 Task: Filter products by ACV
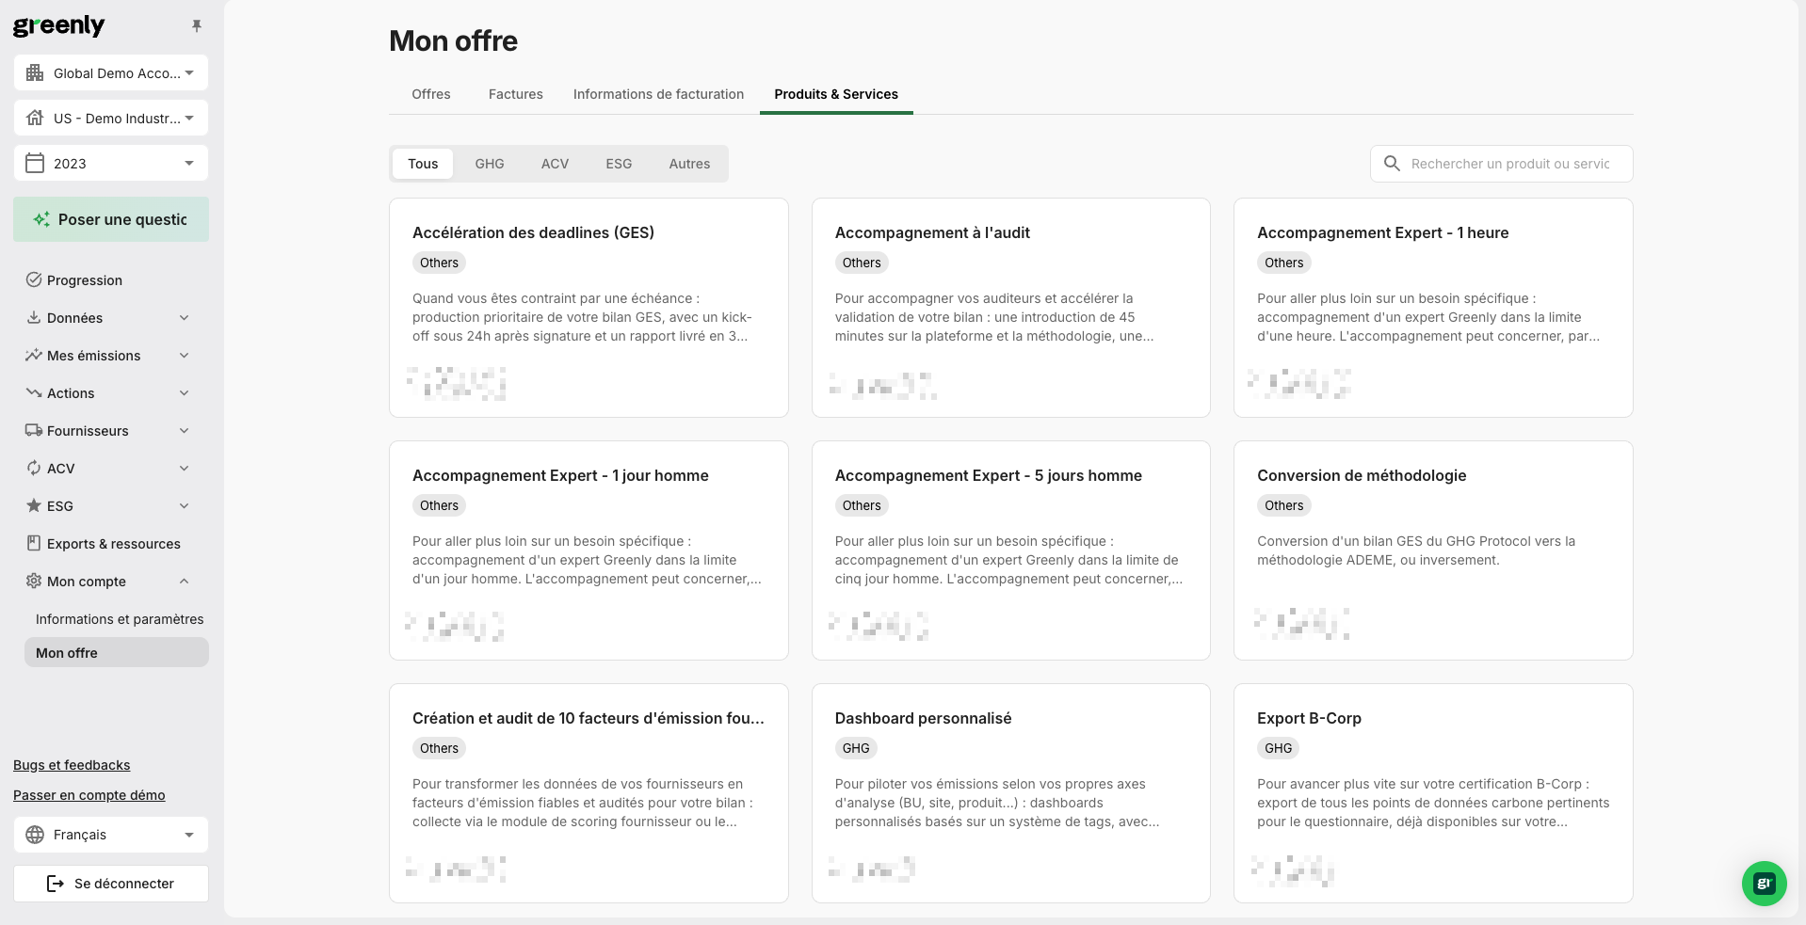coord(555,164)
